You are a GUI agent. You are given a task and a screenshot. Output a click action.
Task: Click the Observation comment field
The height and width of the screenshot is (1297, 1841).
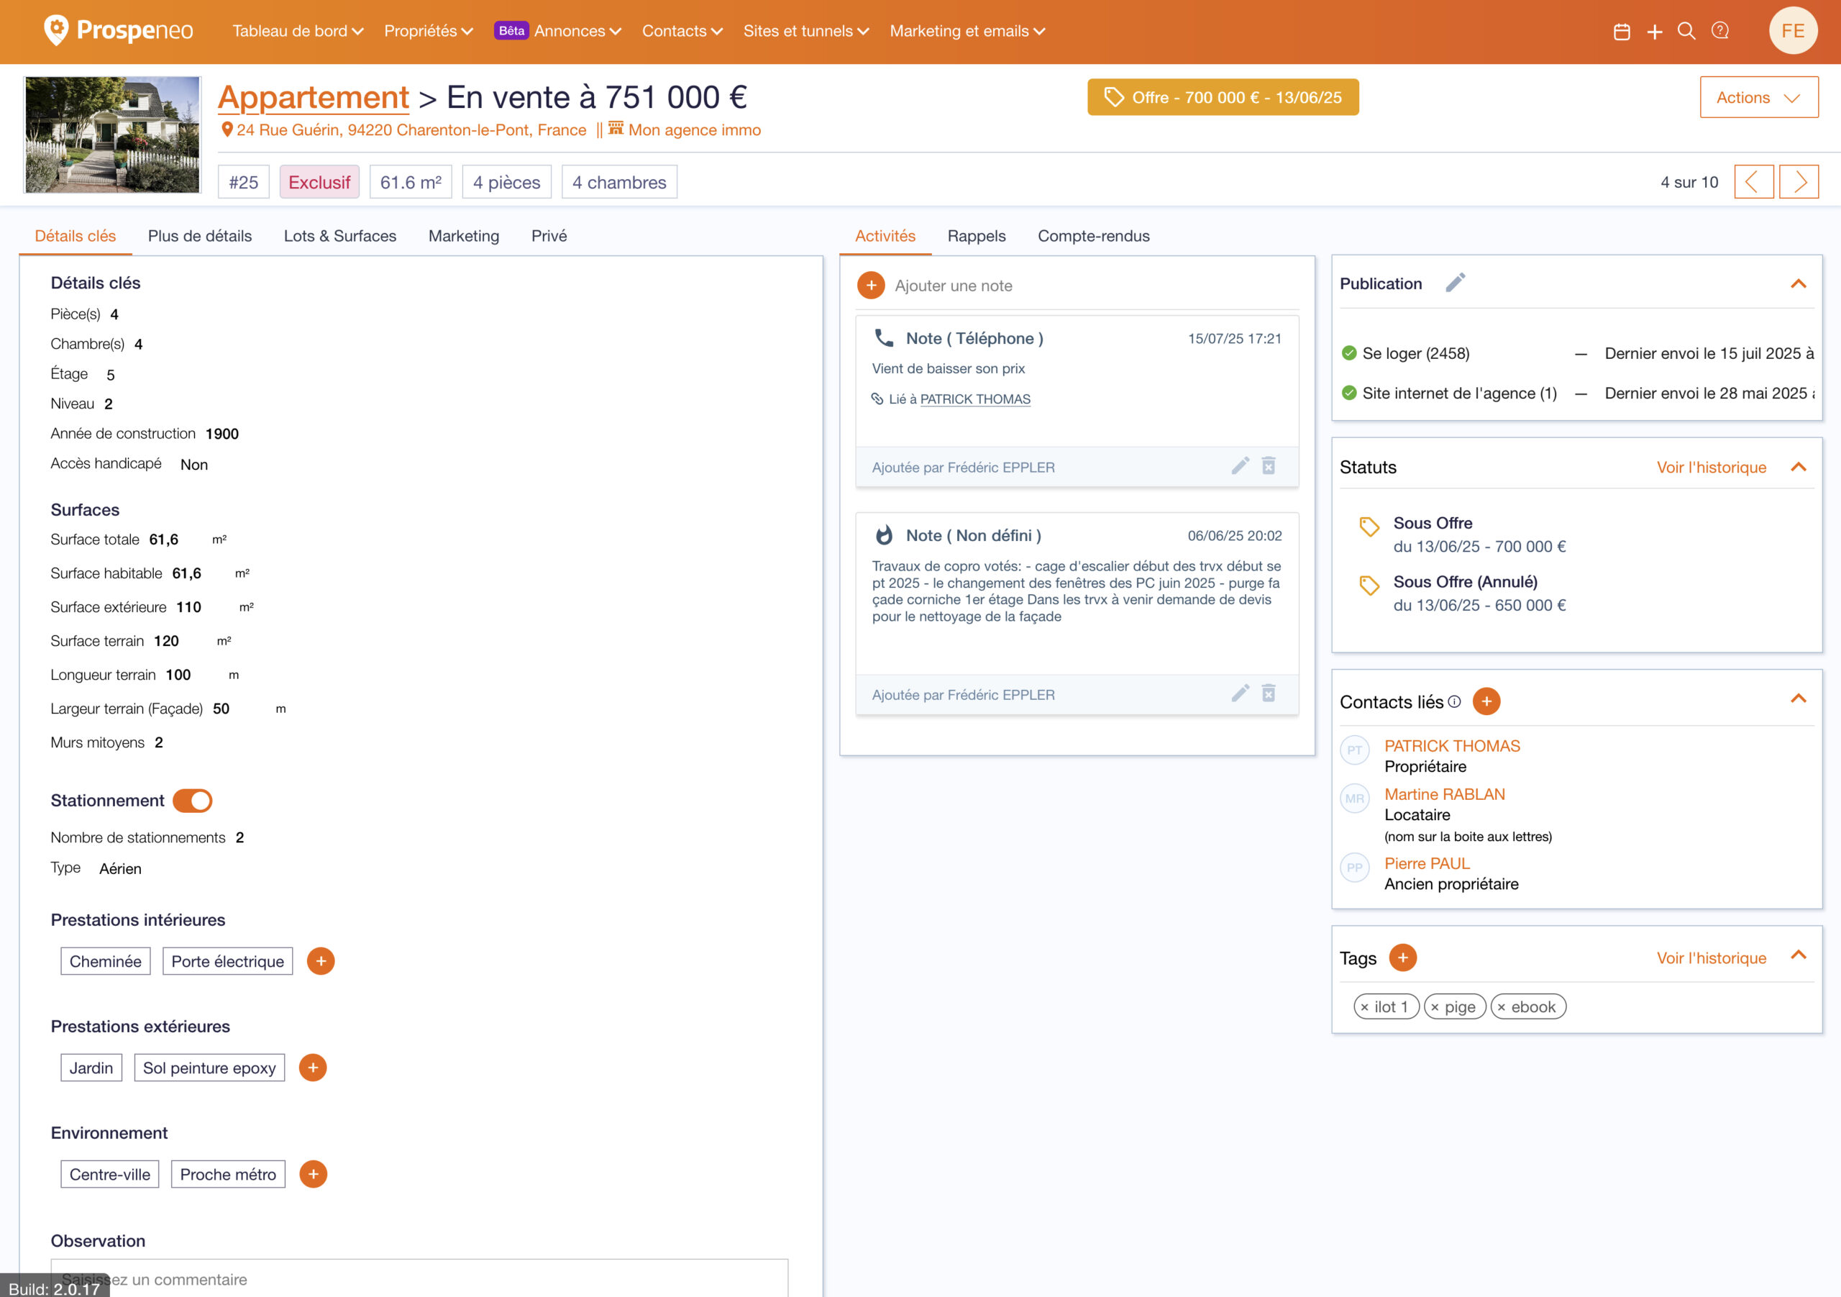(x=419, y=1278)
